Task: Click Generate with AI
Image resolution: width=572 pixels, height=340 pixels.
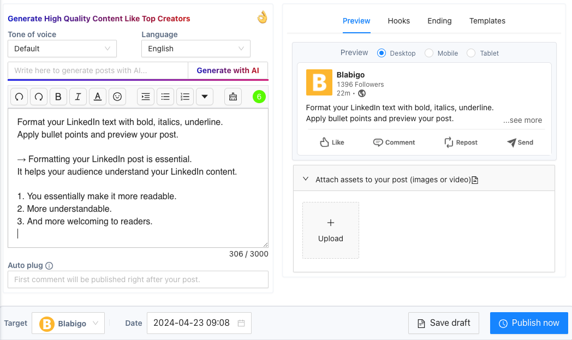Action: (228, 70)
